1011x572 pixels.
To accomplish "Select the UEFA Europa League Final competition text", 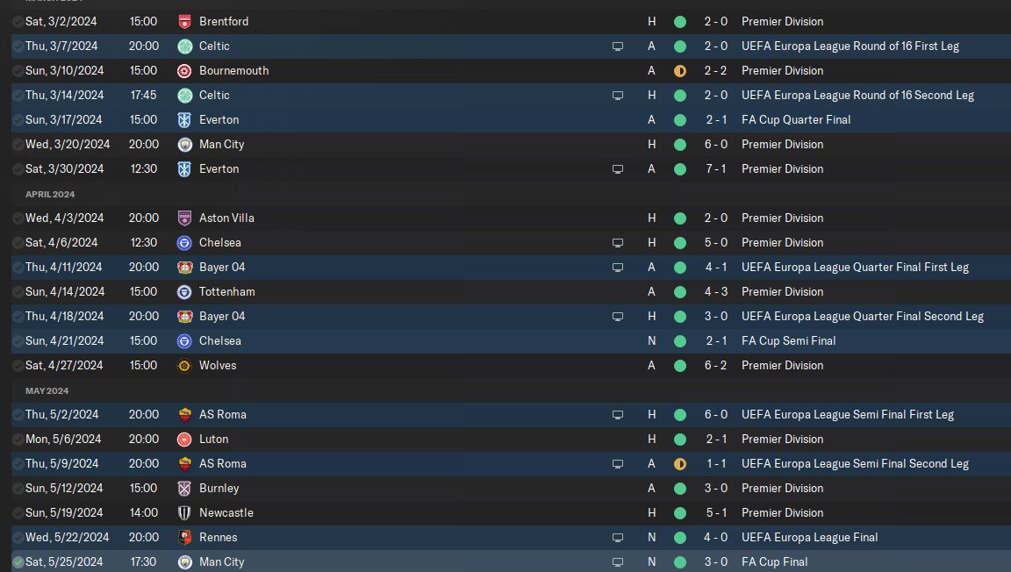I will (809, 537).
